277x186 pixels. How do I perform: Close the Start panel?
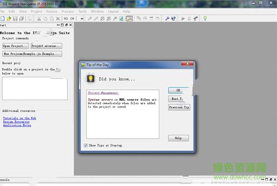coord(71,25)
